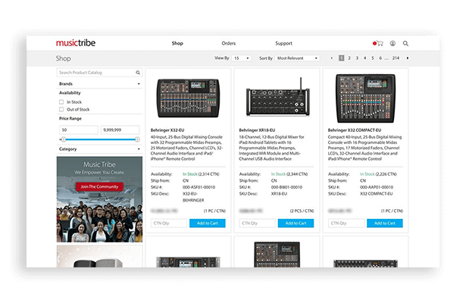Open Behringer X32-EU product image

[x=188, y=98]
